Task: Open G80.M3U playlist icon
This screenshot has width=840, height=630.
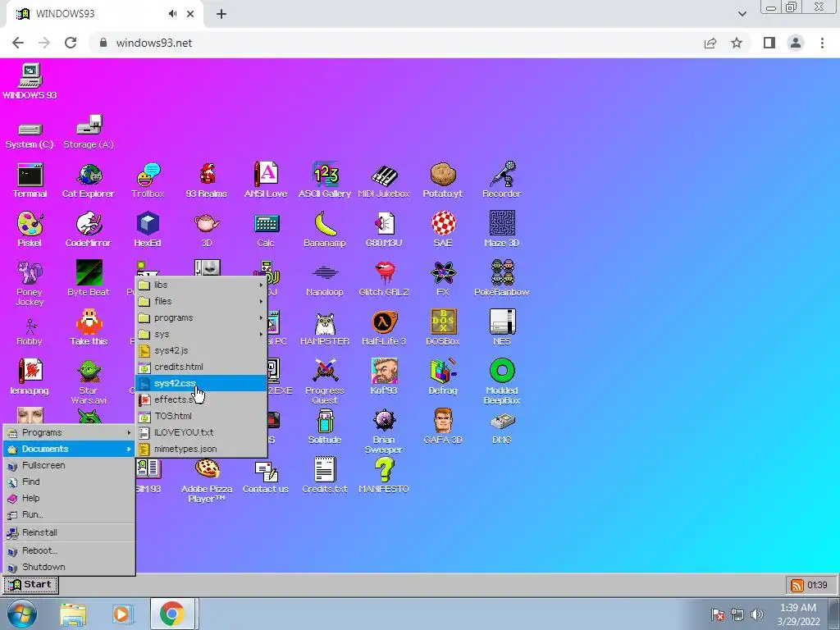Action: [384, 230]
